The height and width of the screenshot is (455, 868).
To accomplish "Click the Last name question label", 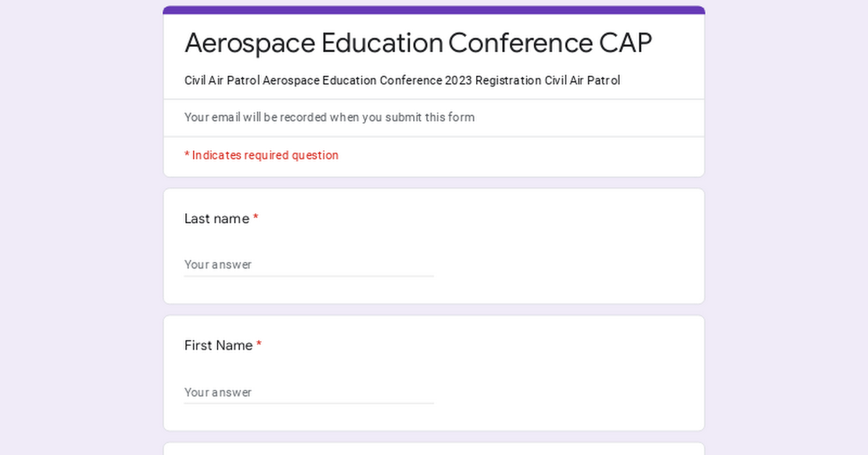I will [x=216, y=219].
